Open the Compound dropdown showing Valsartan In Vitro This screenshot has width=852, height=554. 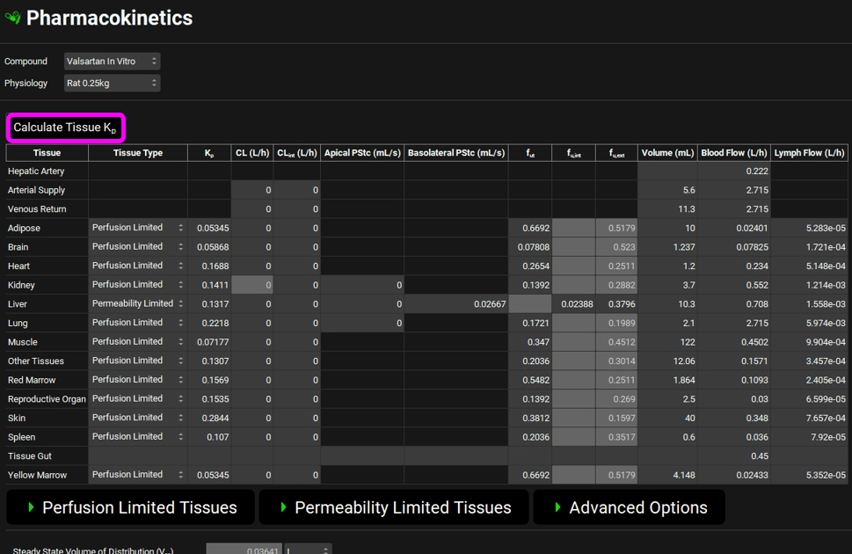[x=112, y=62]
